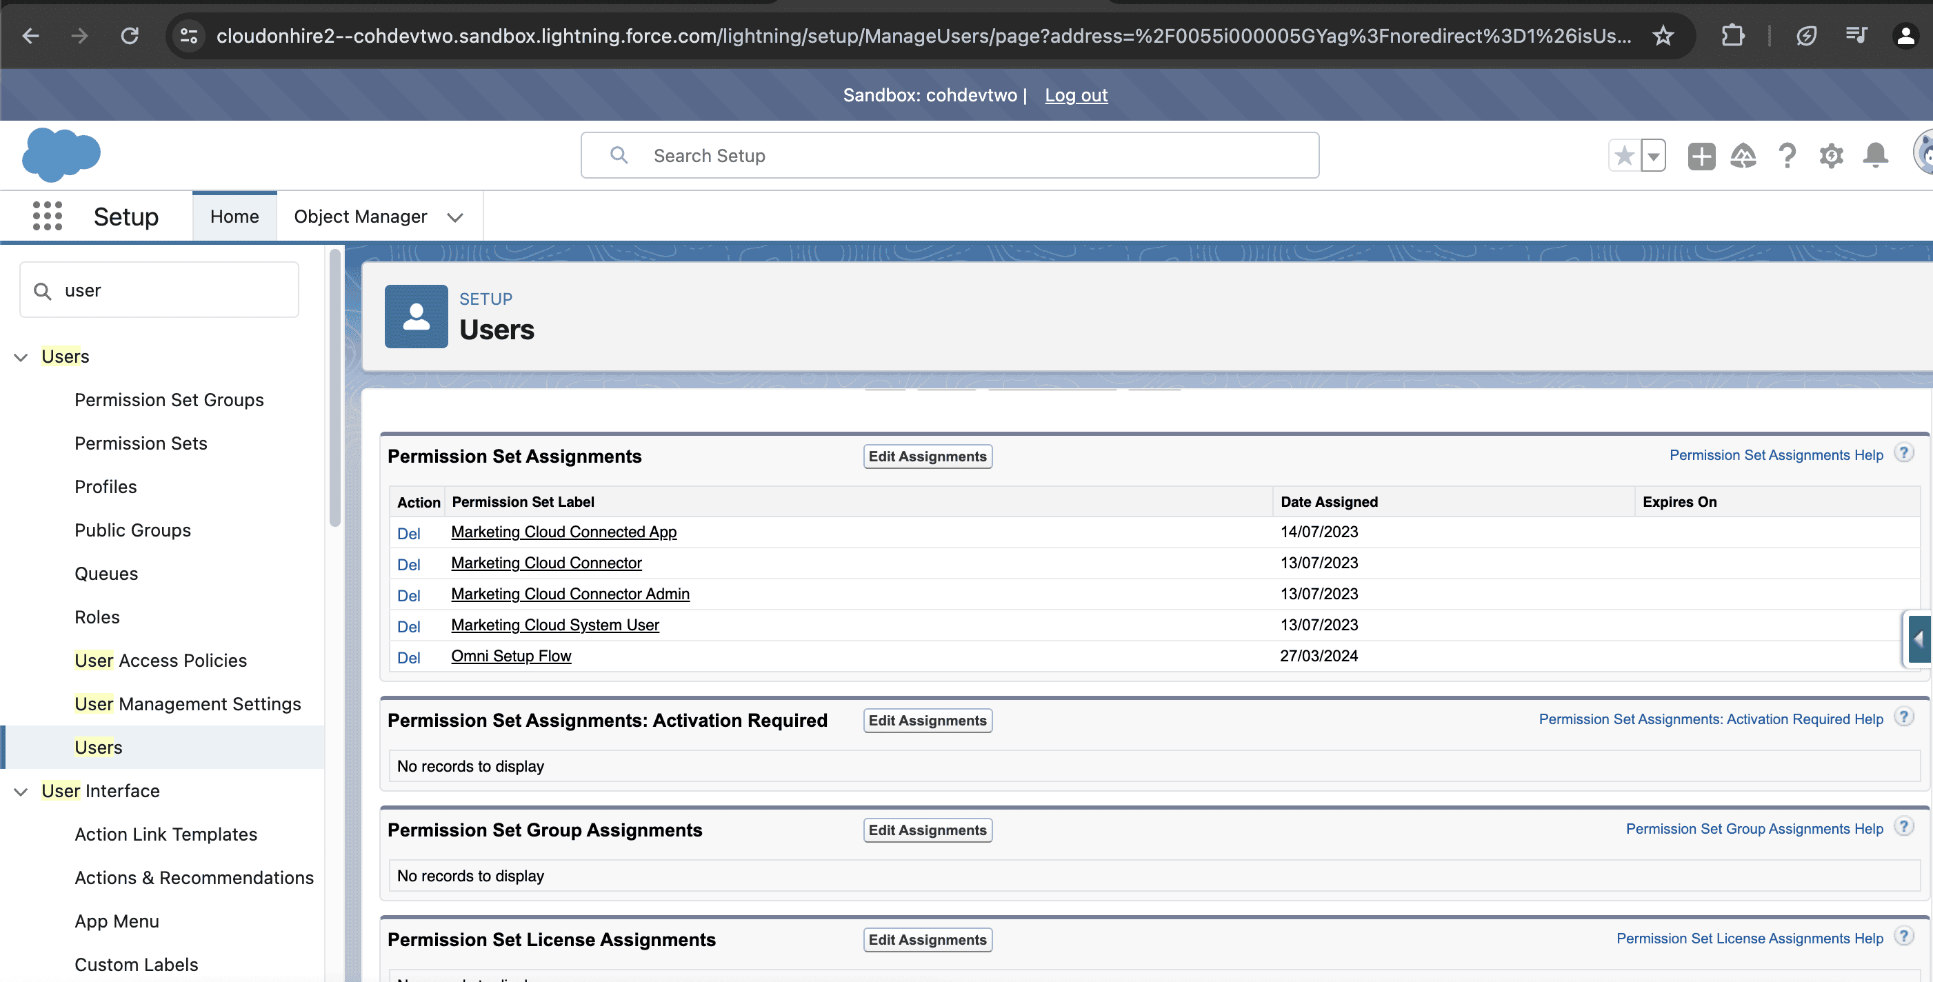Open Marketing Cloud System User link
Viewport: 1933px width, 982px height.
coord(554,625)
